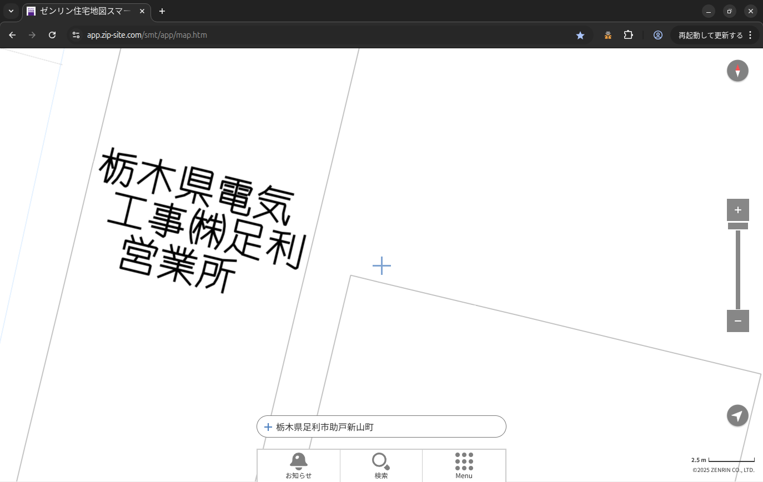Open the browser three-dot menu
763x482 pixels.
tap(750, 35)
